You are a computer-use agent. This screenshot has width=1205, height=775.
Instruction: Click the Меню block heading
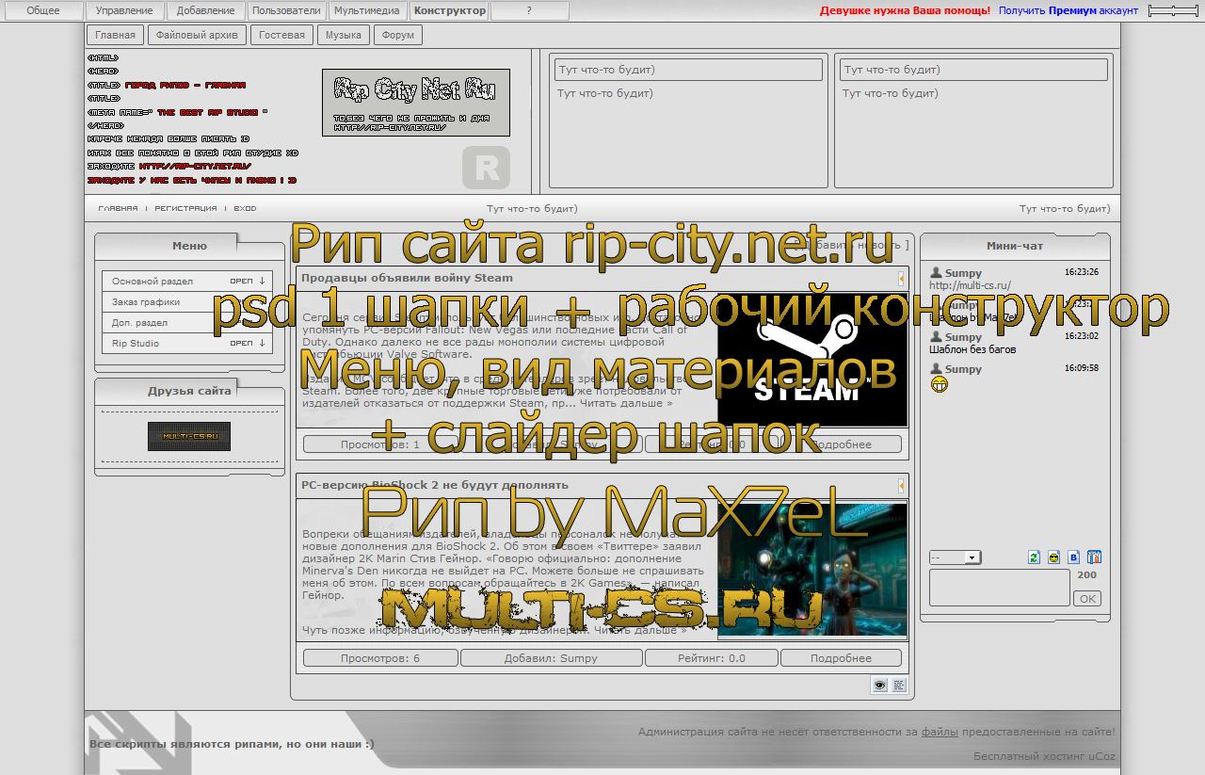tap(189, 246)
